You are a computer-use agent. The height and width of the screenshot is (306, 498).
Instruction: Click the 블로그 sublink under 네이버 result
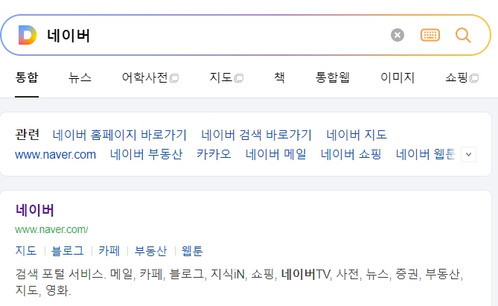click(68, 251)
